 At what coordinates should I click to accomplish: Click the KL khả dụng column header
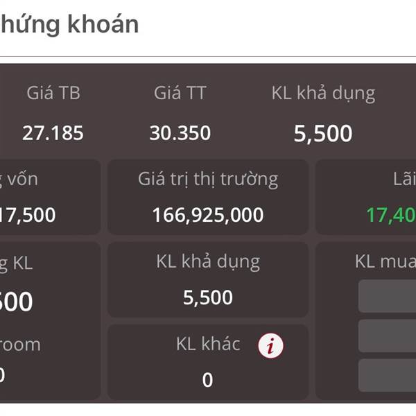tap(323, 94)
